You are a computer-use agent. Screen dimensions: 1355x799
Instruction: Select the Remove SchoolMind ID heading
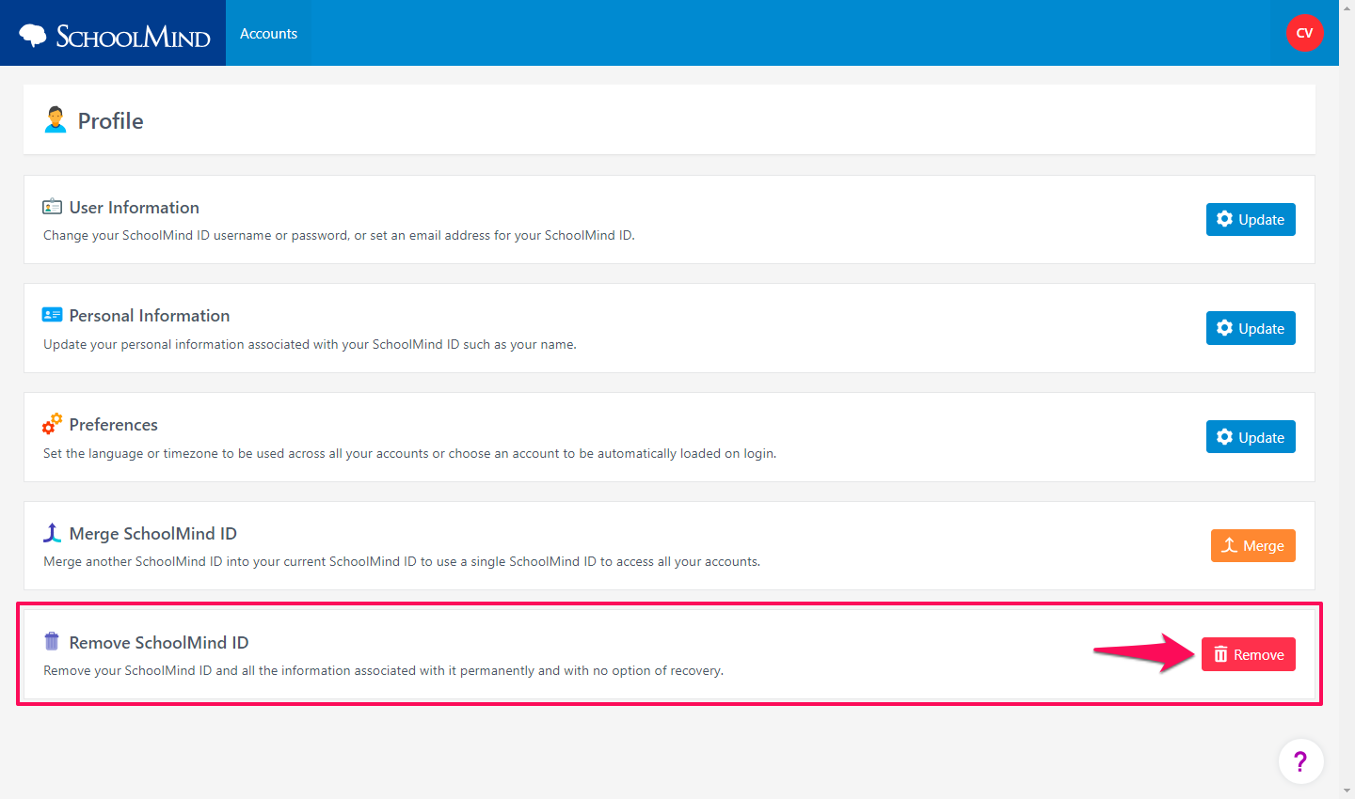pyautogui.click(x=159, y=643)
